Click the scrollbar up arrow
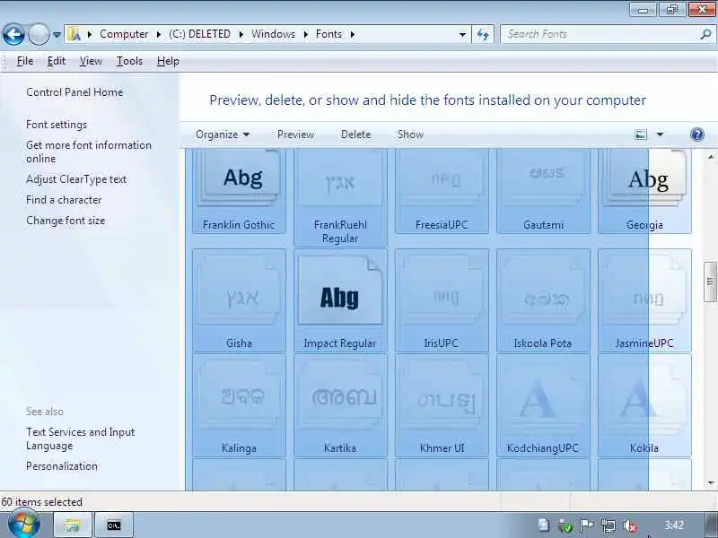 [711, 157]
